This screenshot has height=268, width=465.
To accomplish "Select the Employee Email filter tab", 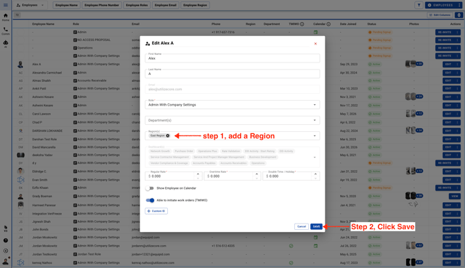I will (165, 5).
